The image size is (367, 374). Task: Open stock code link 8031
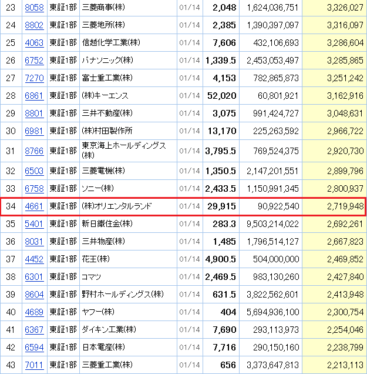(x=34, y=242)
